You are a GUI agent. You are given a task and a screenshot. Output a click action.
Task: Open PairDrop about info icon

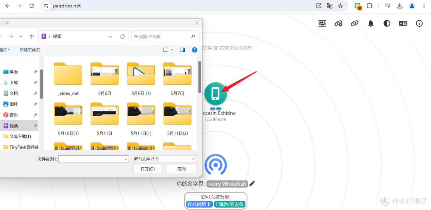pos(419,24)
